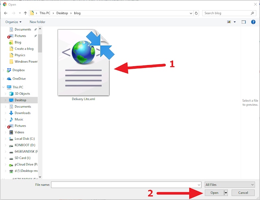Click the Cancel button
The height and width of the screenshot is (200, 260).
click(243, 193)
